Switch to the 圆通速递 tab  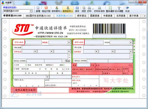coord(95,16)
